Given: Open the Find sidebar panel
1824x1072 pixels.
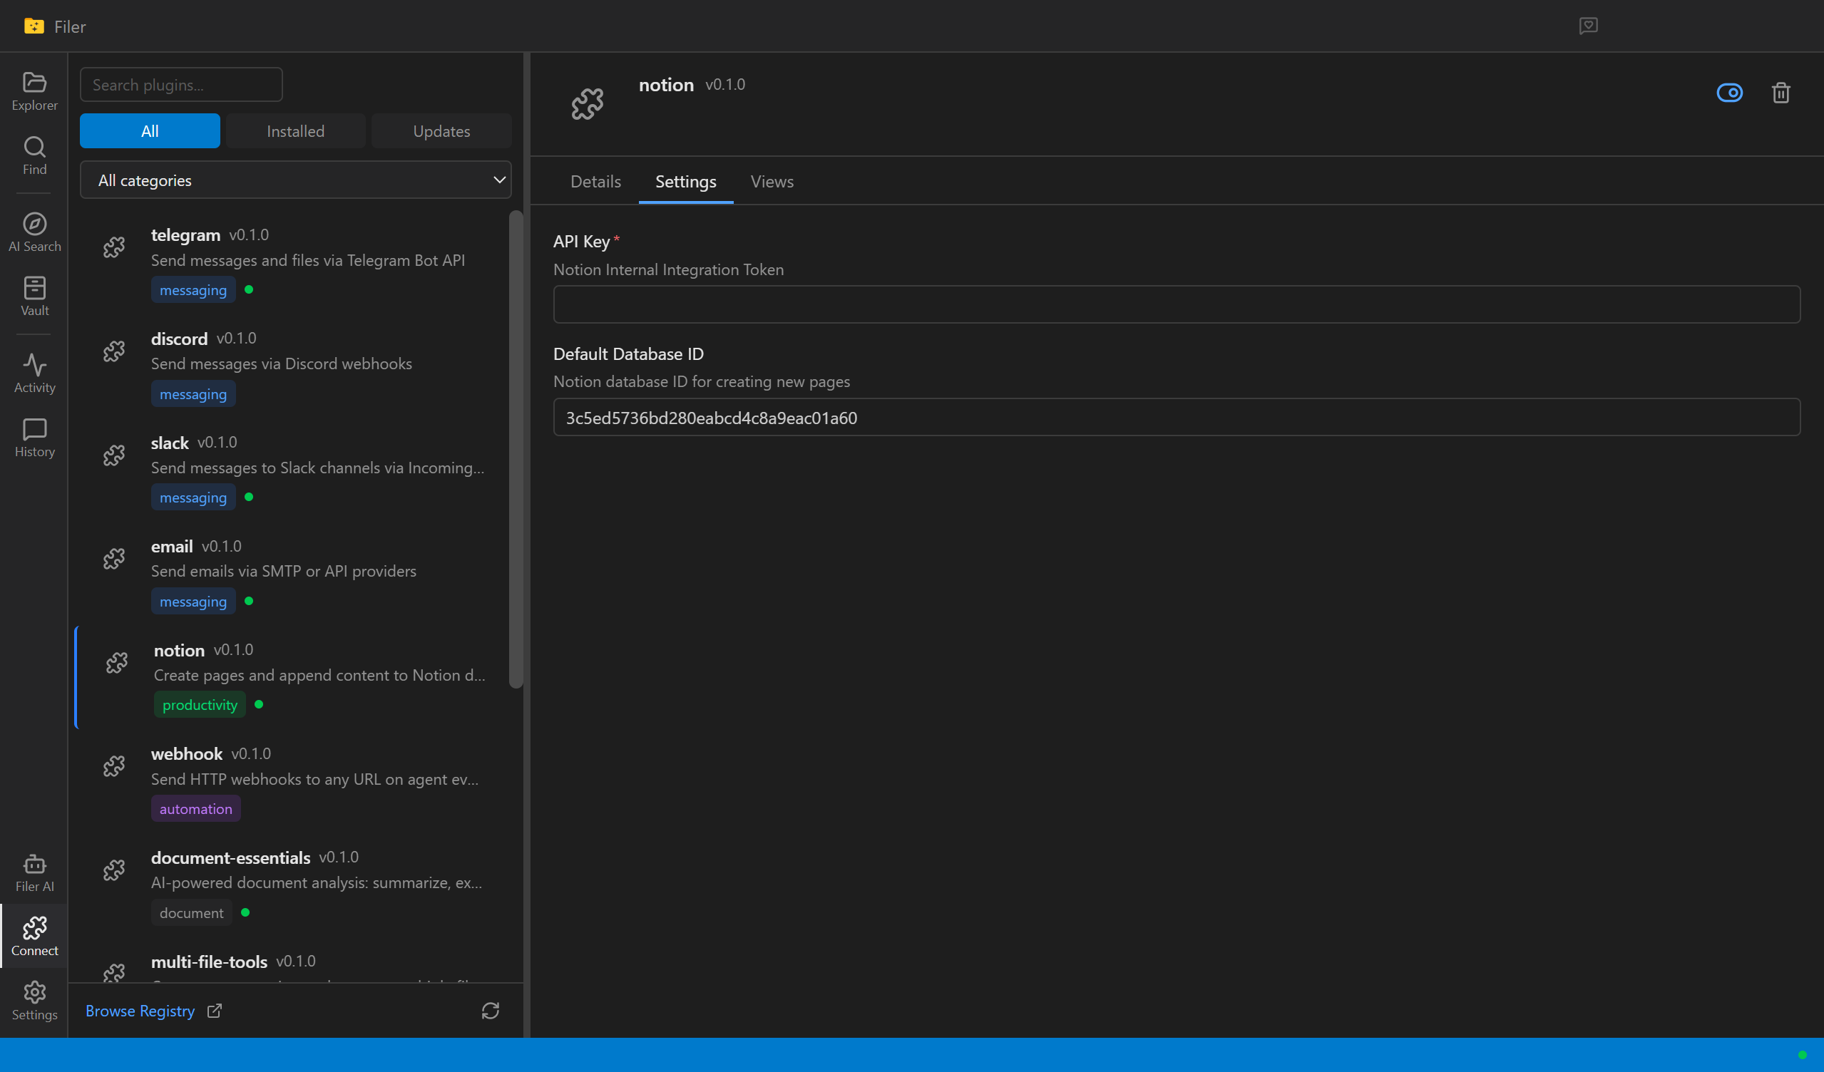Looking at the screenshot, I should coord(34,156).
